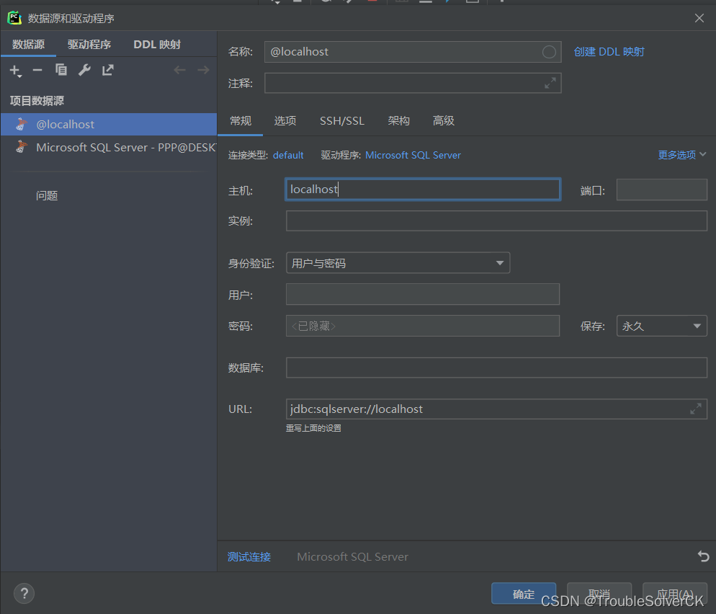Go forward using right arrow icon

tap(203, 70)
